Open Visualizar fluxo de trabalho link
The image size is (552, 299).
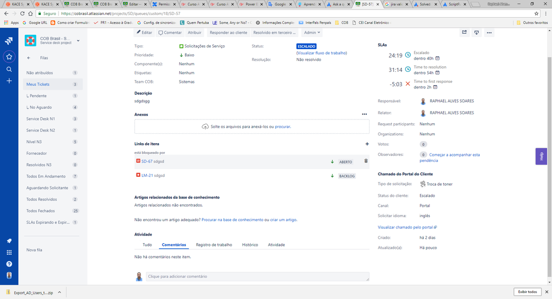tap(322, 53)
